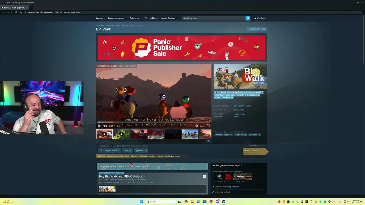Enter fullscreen on the trailer player
This screenshot has width=365, height=205.
pos(208,126)
